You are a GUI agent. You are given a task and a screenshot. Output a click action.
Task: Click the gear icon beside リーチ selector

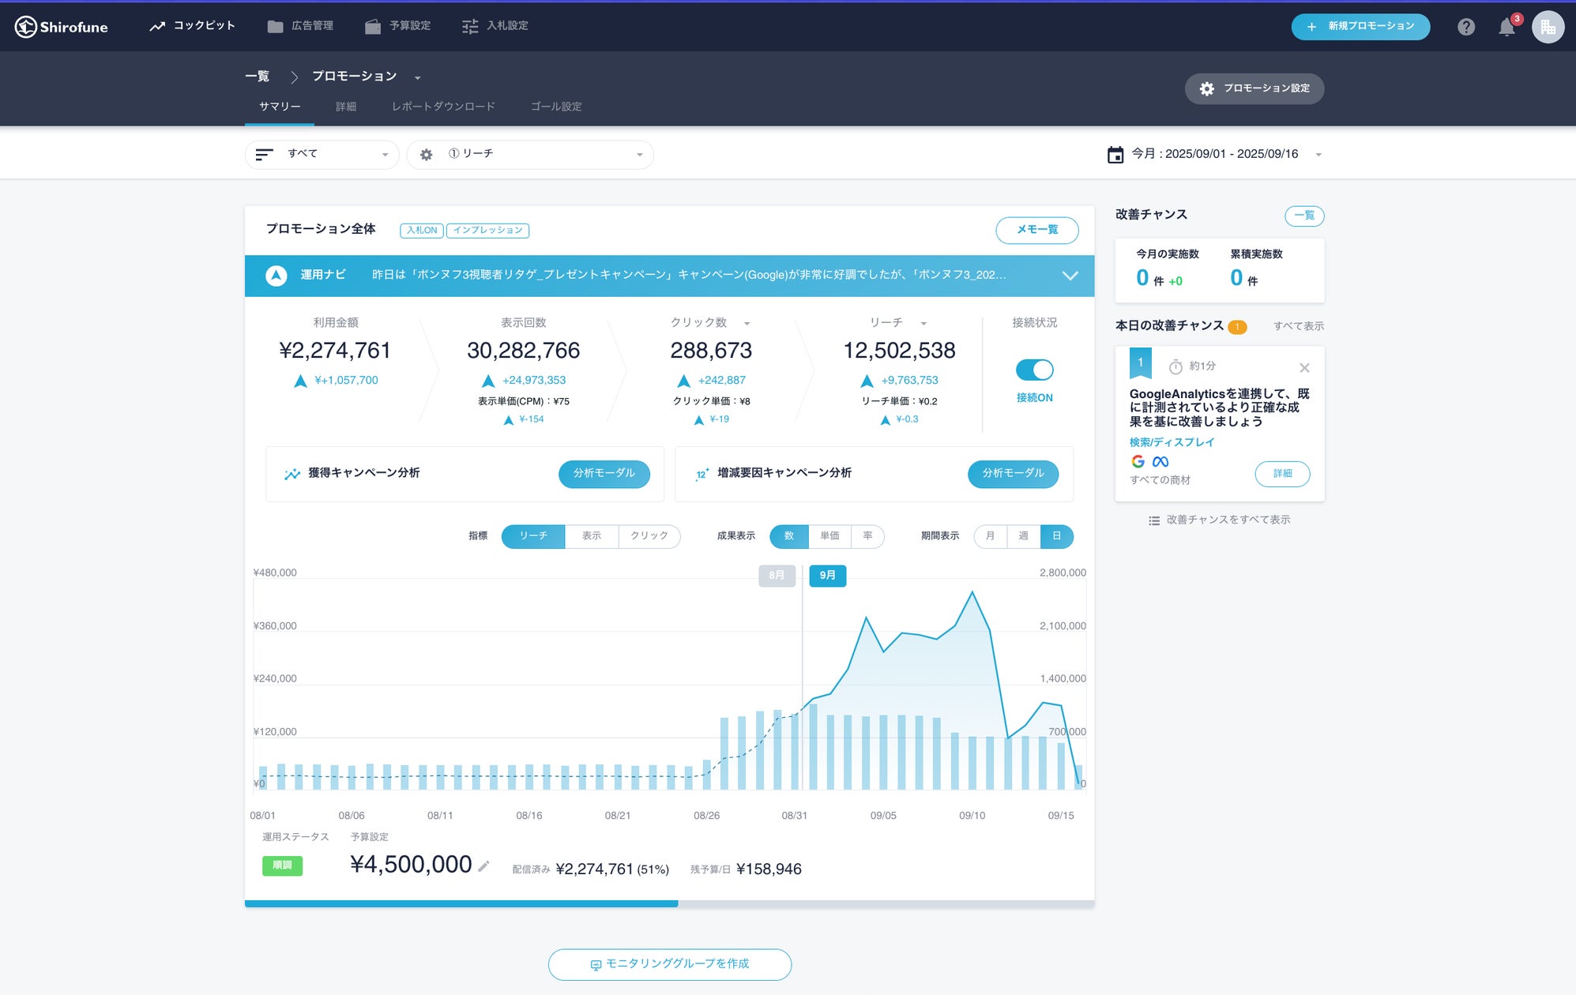427,155
